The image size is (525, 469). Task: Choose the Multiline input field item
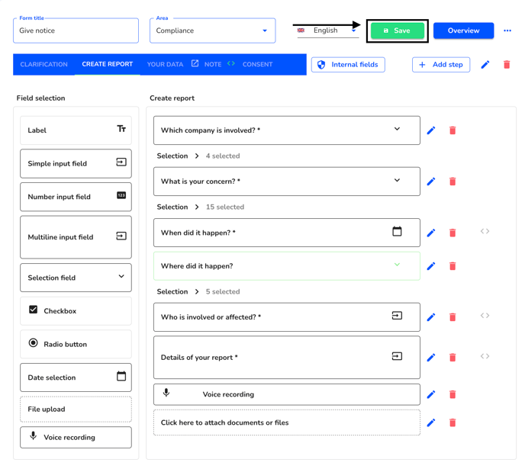pyautogui.click(x=76, y=237)
